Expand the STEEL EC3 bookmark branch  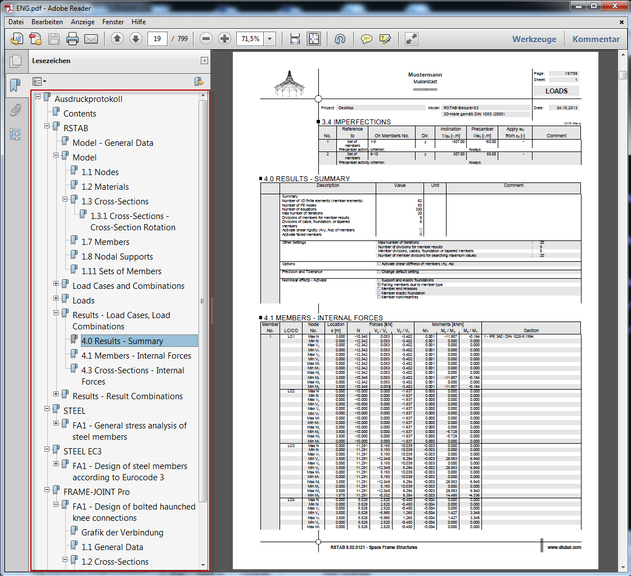(x=47, y=449)
